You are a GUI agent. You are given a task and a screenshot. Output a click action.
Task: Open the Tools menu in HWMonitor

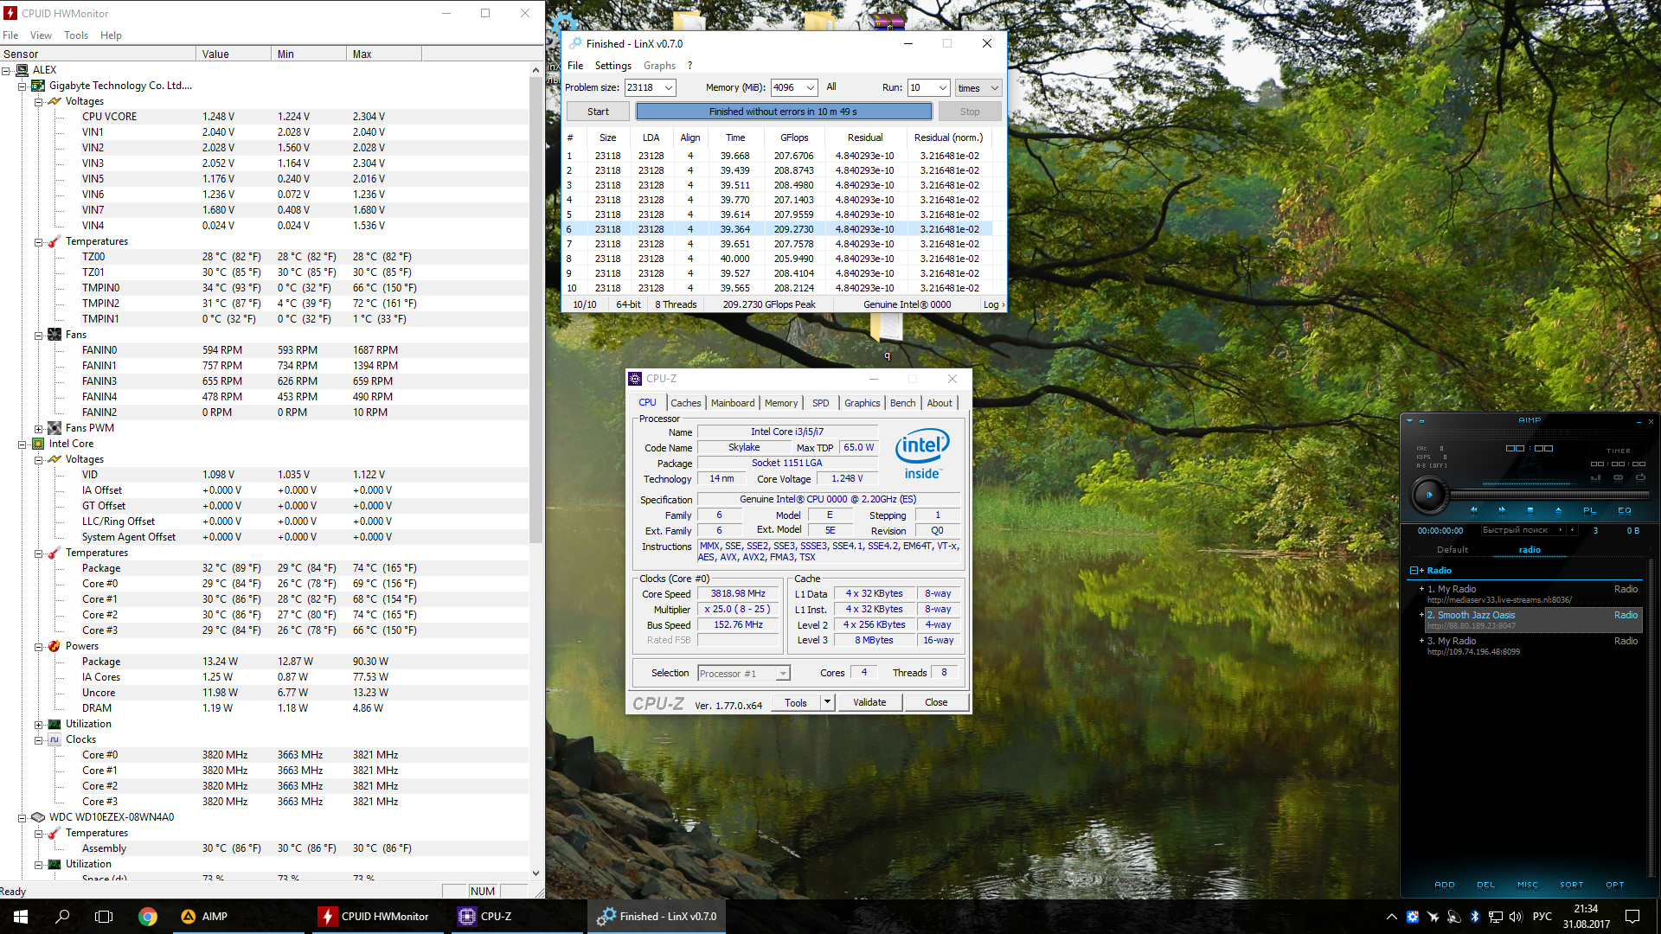[x=76, y=35]
